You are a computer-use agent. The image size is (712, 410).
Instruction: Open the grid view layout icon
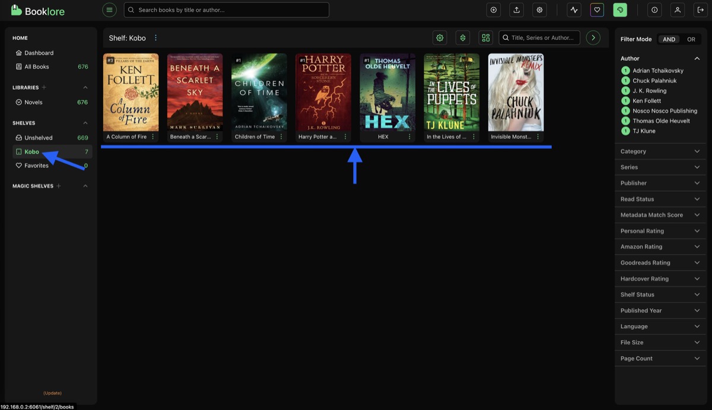point(485,37)
